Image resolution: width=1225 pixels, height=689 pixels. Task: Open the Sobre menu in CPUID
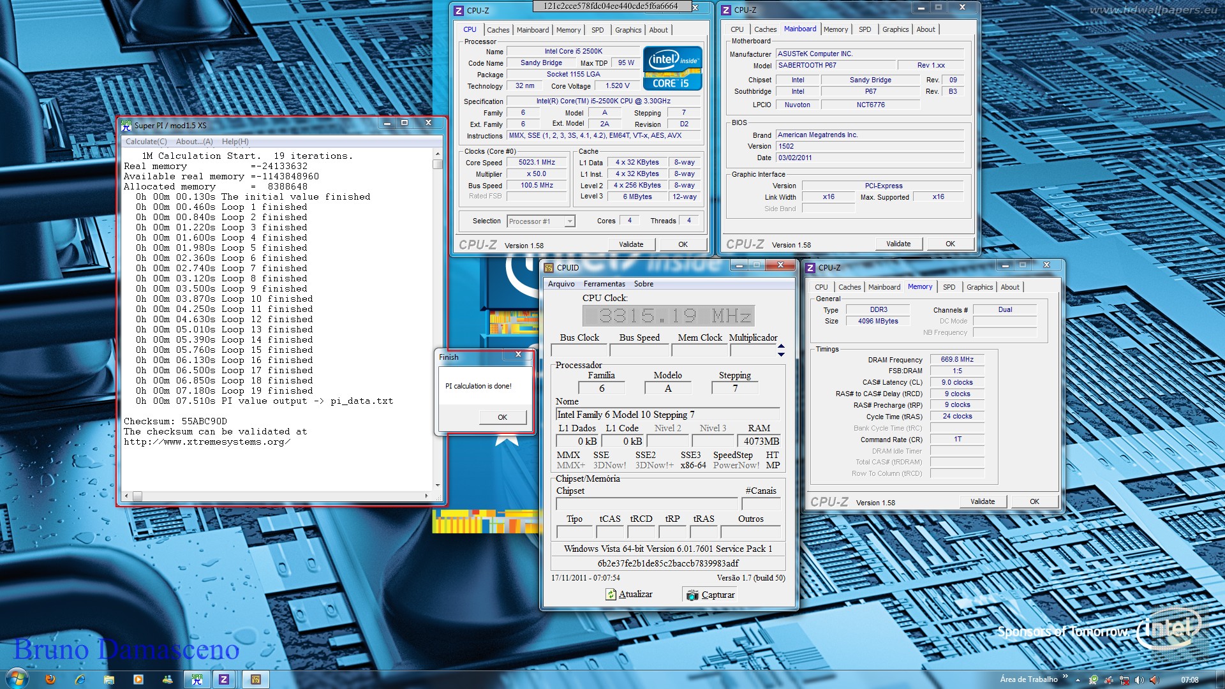tap(644, 284)
